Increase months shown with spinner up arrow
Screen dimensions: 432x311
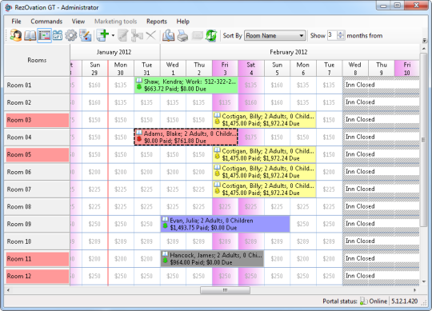[x=341, y=33]
